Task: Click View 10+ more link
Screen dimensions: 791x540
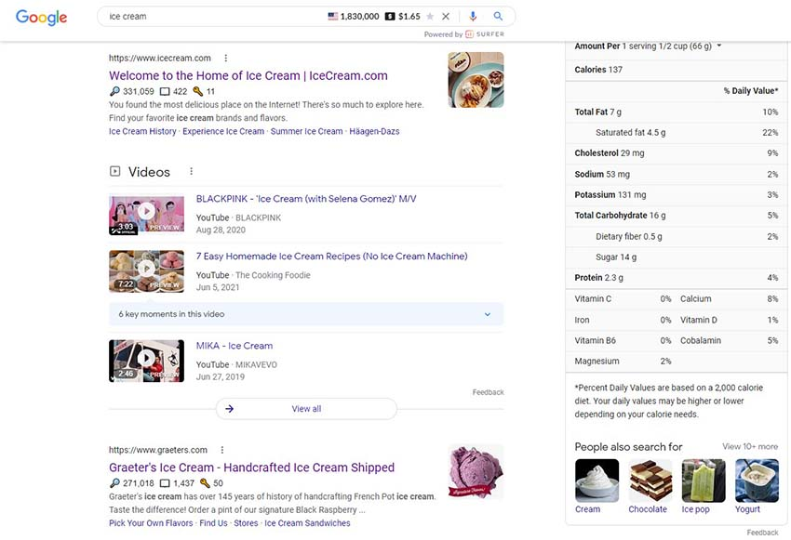Action: tap(750, 446)
